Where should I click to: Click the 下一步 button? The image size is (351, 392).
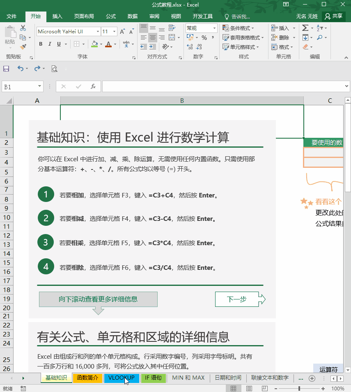click(x=240, y=299)
